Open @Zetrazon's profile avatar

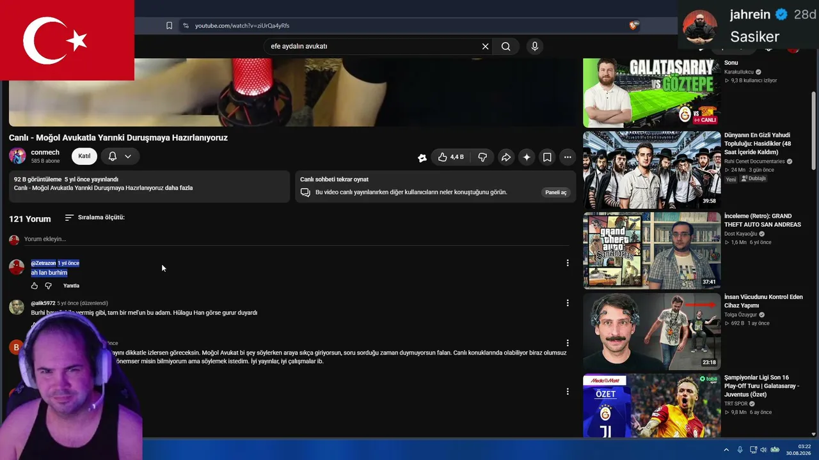pos(17,267)
